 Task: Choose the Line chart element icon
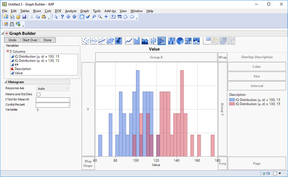pos(129,41)
